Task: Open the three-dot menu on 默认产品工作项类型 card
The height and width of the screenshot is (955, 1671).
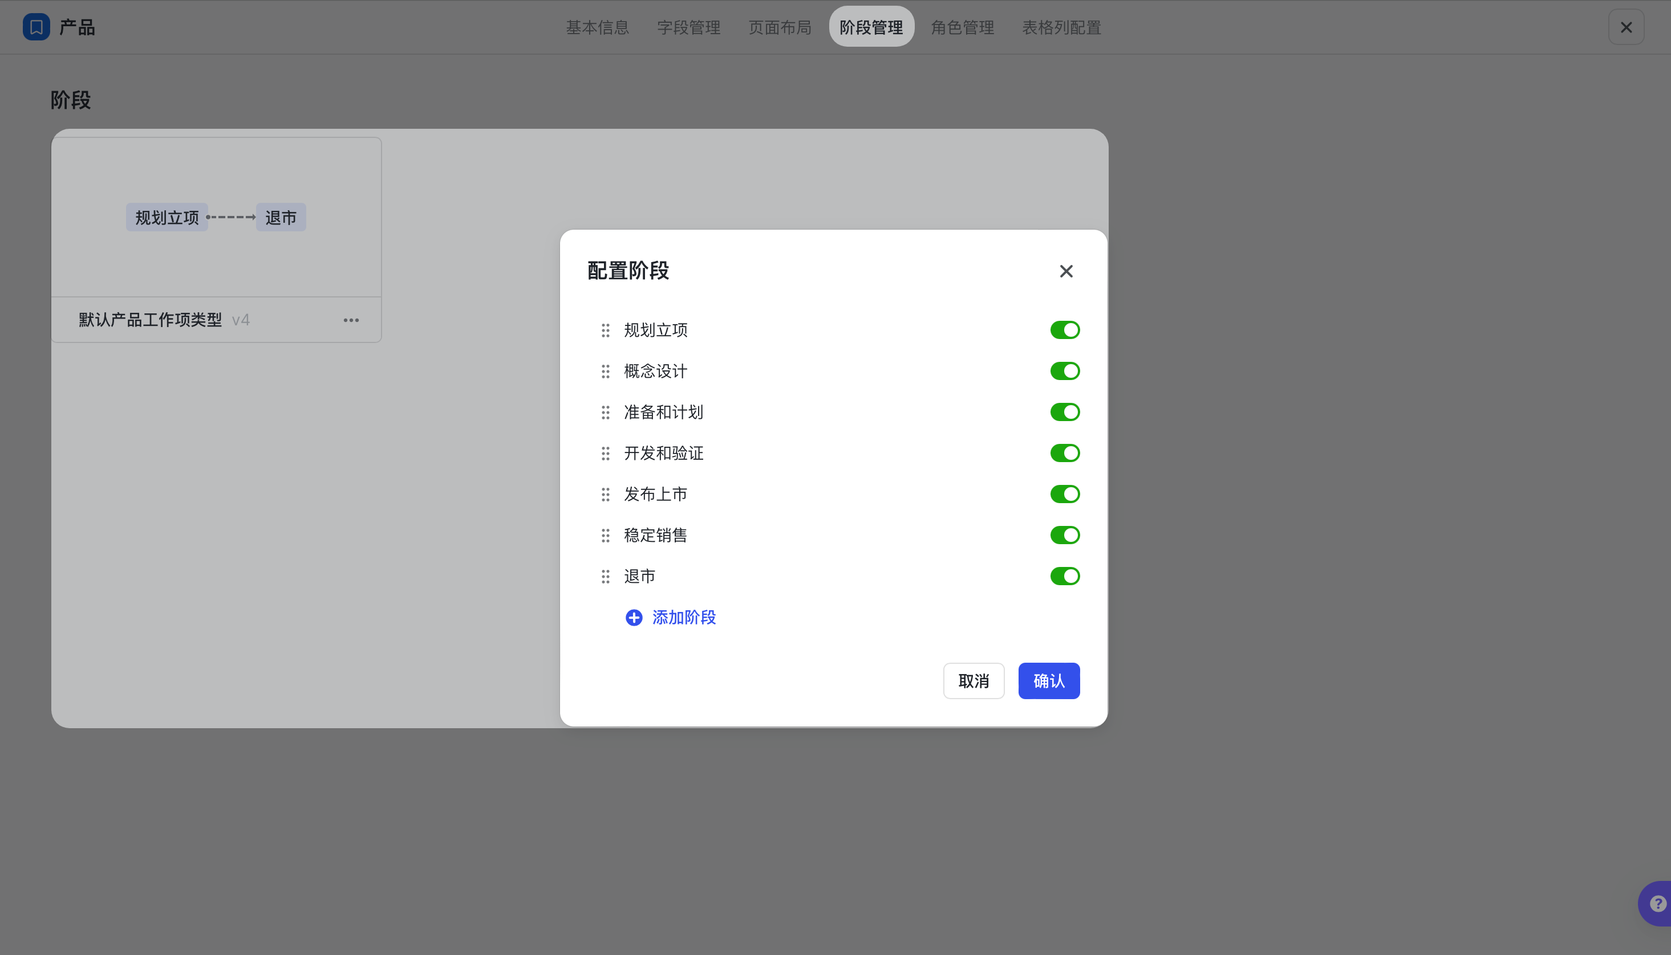Action: [351, 320]
